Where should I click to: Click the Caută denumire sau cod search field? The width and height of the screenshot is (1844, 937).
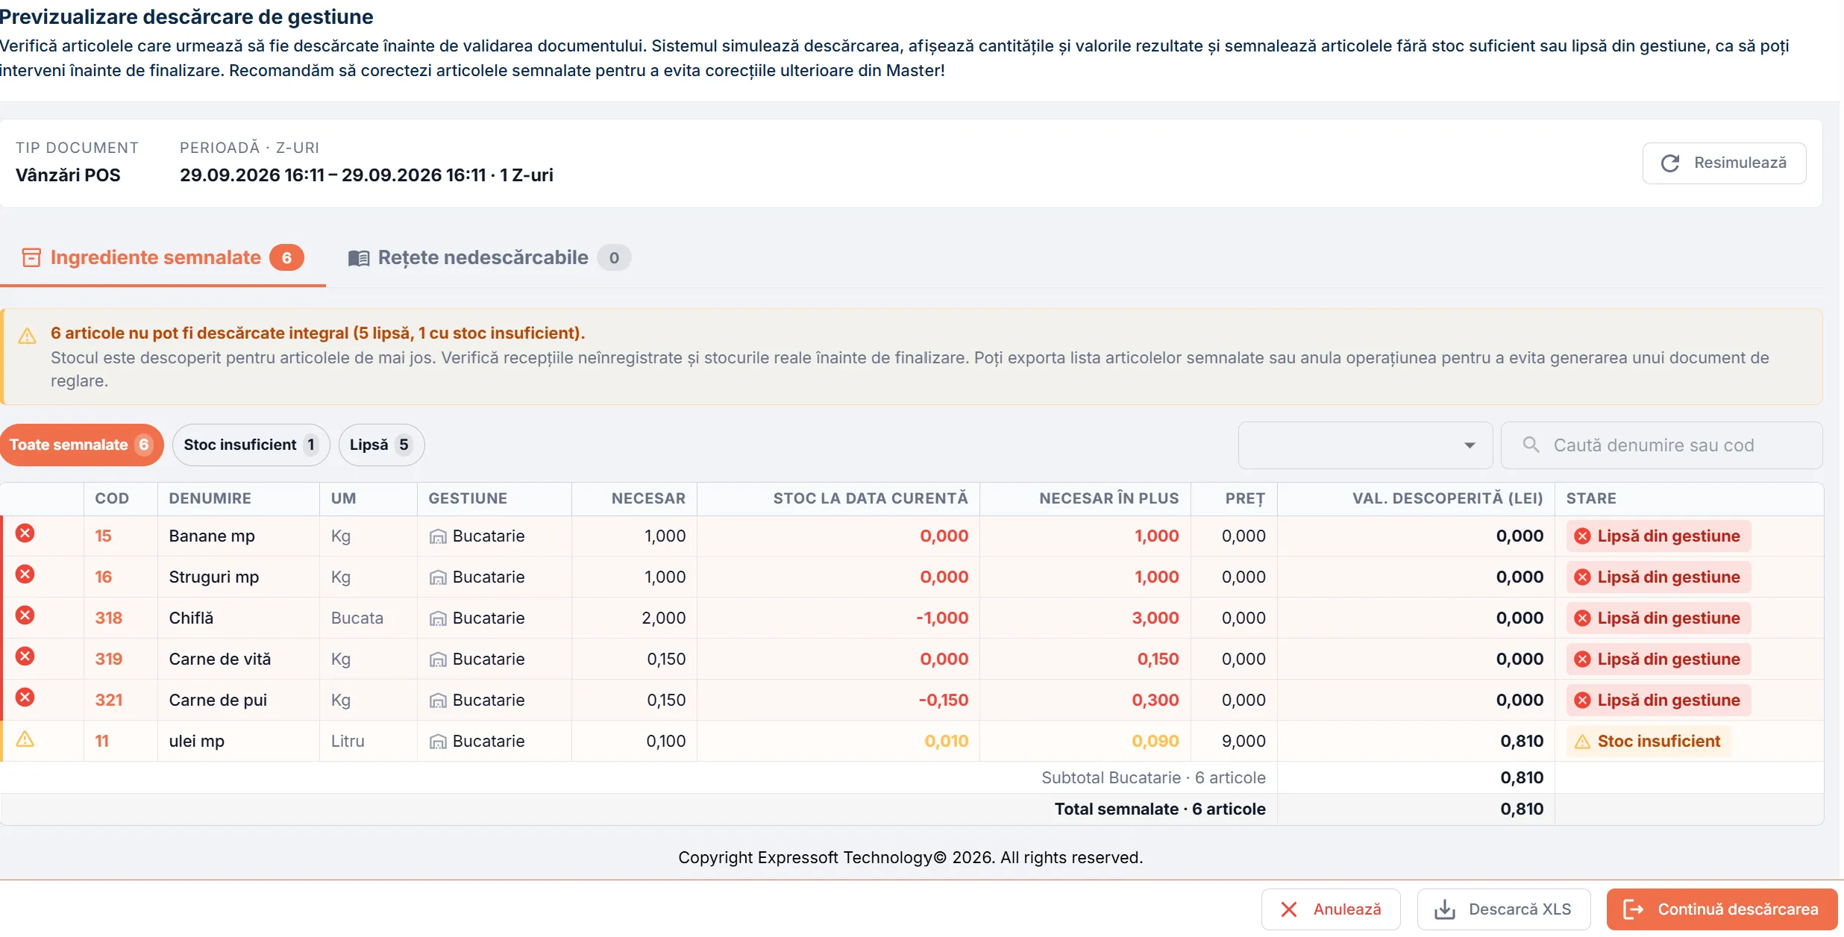click(x=1661, y=445)
